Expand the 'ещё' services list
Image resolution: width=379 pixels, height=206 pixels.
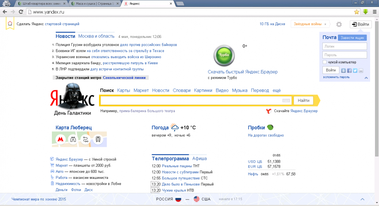click(x=277, y=90)
